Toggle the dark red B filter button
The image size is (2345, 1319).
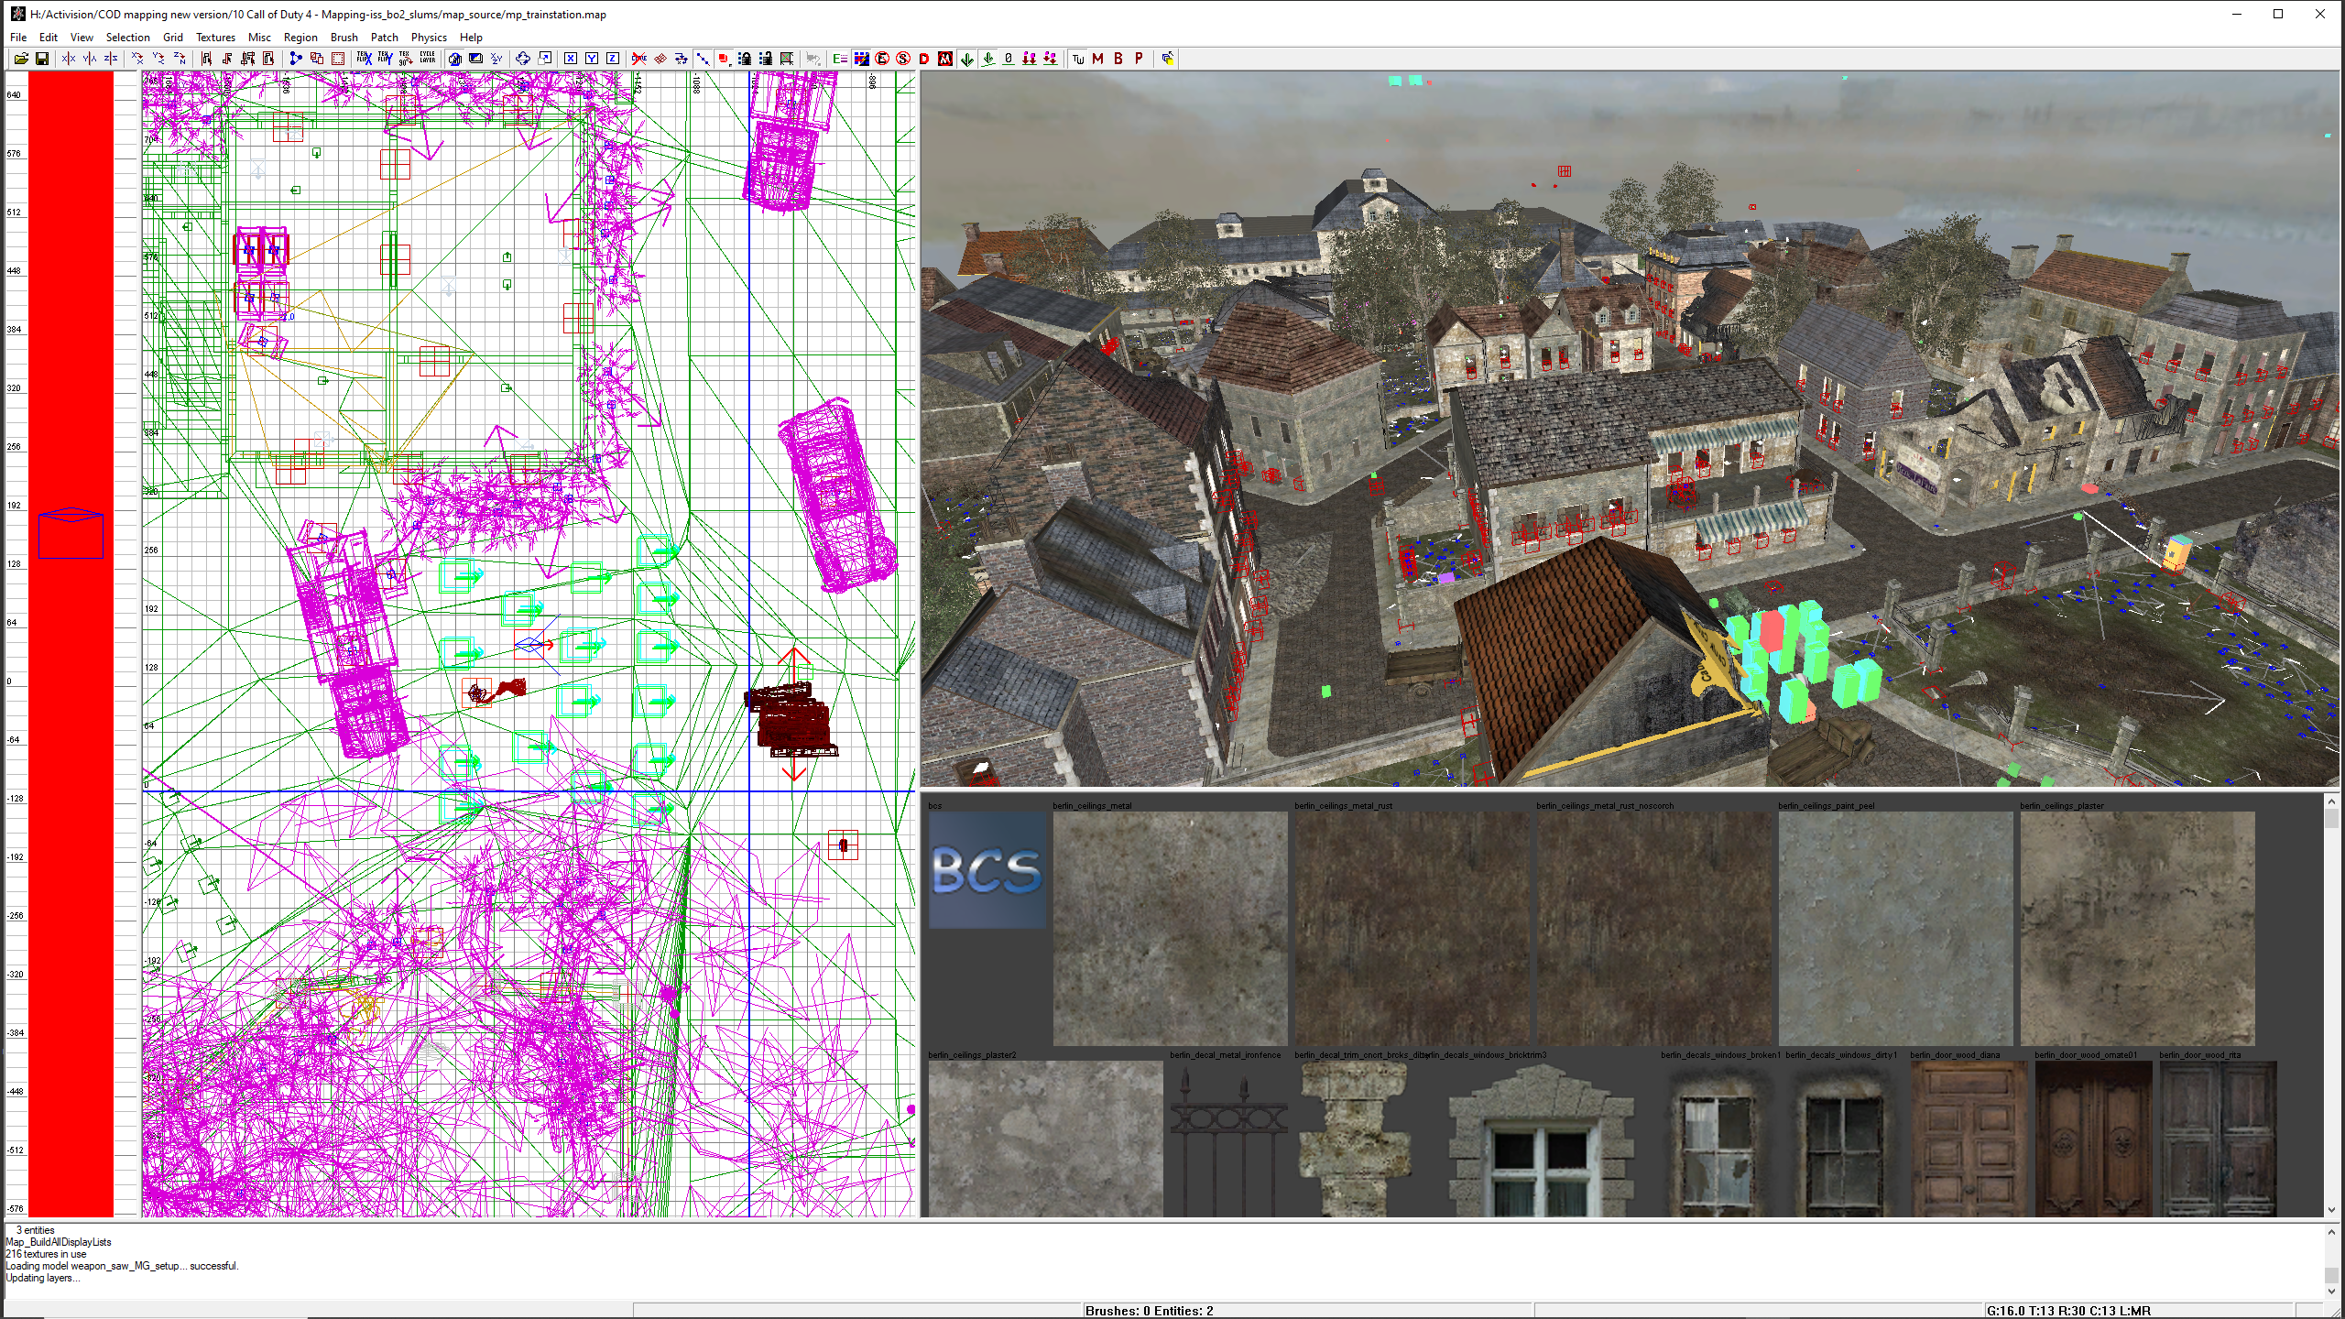pos(1118,59)
